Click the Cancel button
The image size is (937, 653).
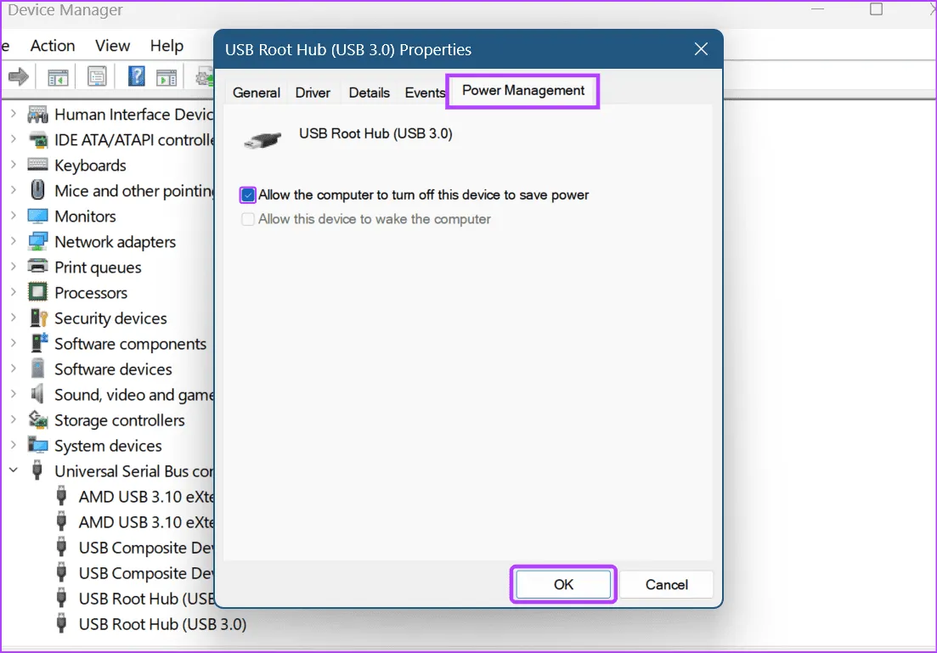coord(666,584)
